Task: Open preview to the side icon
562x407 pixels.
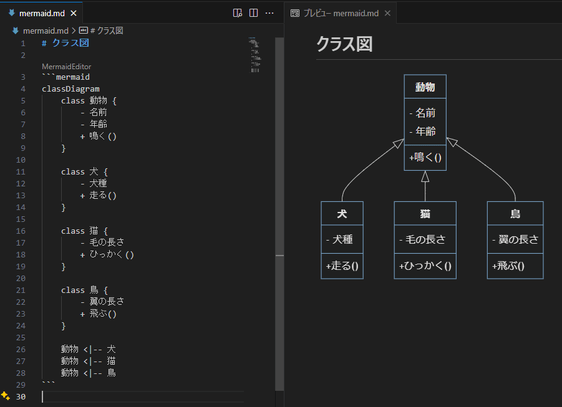Action: [x=237, y=13]
